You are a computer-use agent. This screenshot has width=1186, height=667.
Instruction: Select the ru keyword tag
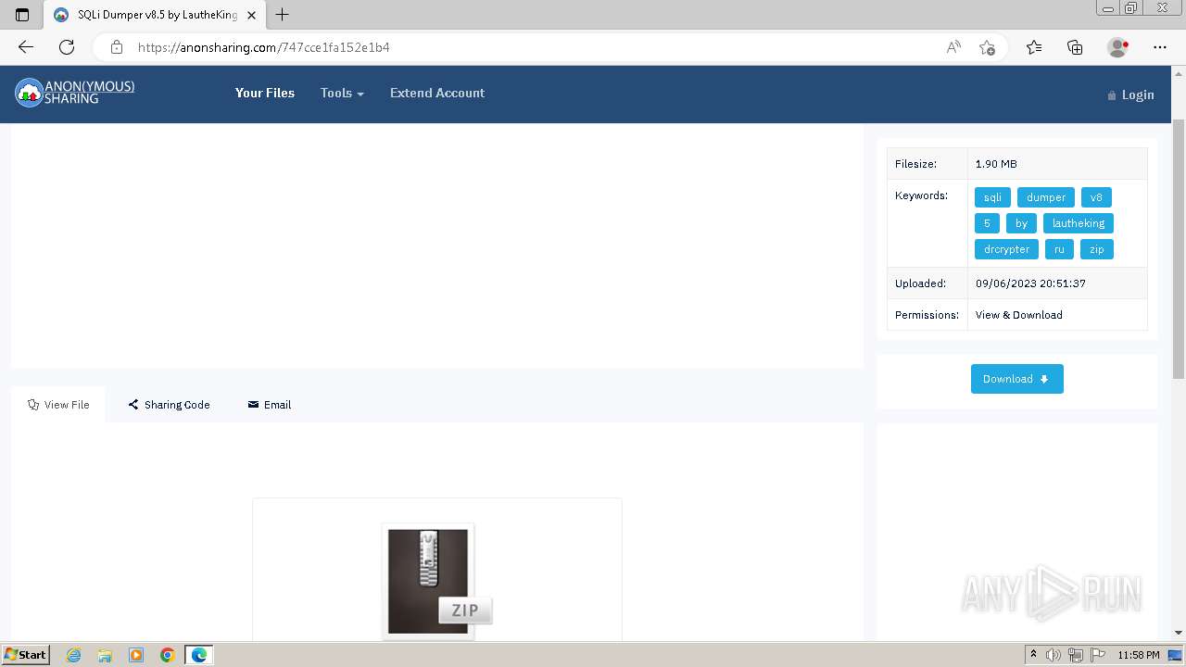pos(1059,249)
